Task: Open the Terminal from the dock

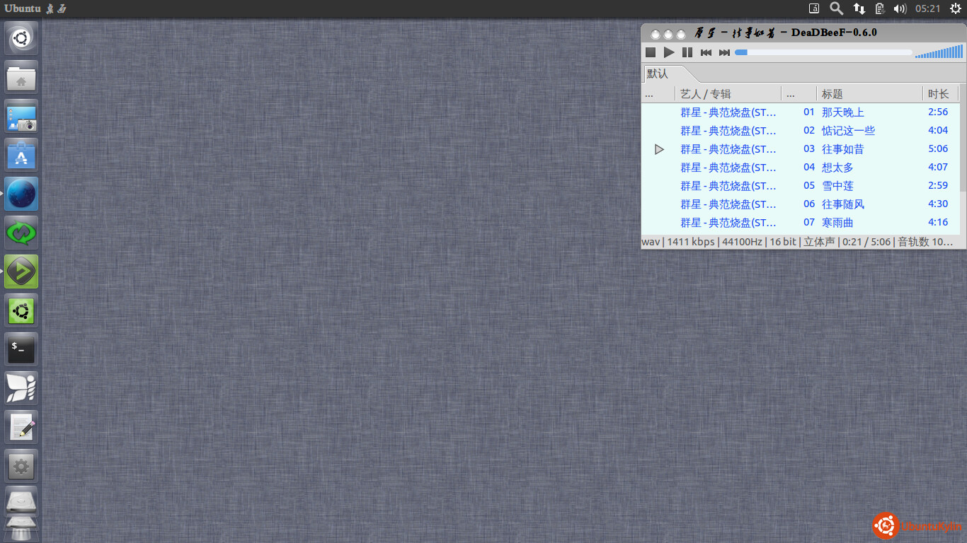Action: pyautogui.click(x=21, y=349)
